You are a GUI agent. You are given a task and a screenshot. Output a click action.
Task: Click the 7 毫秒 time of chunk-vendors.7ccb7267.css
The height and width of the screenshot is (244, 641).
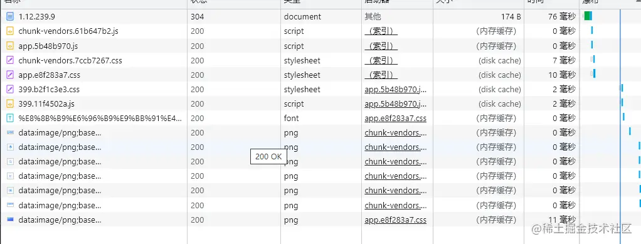564,60
